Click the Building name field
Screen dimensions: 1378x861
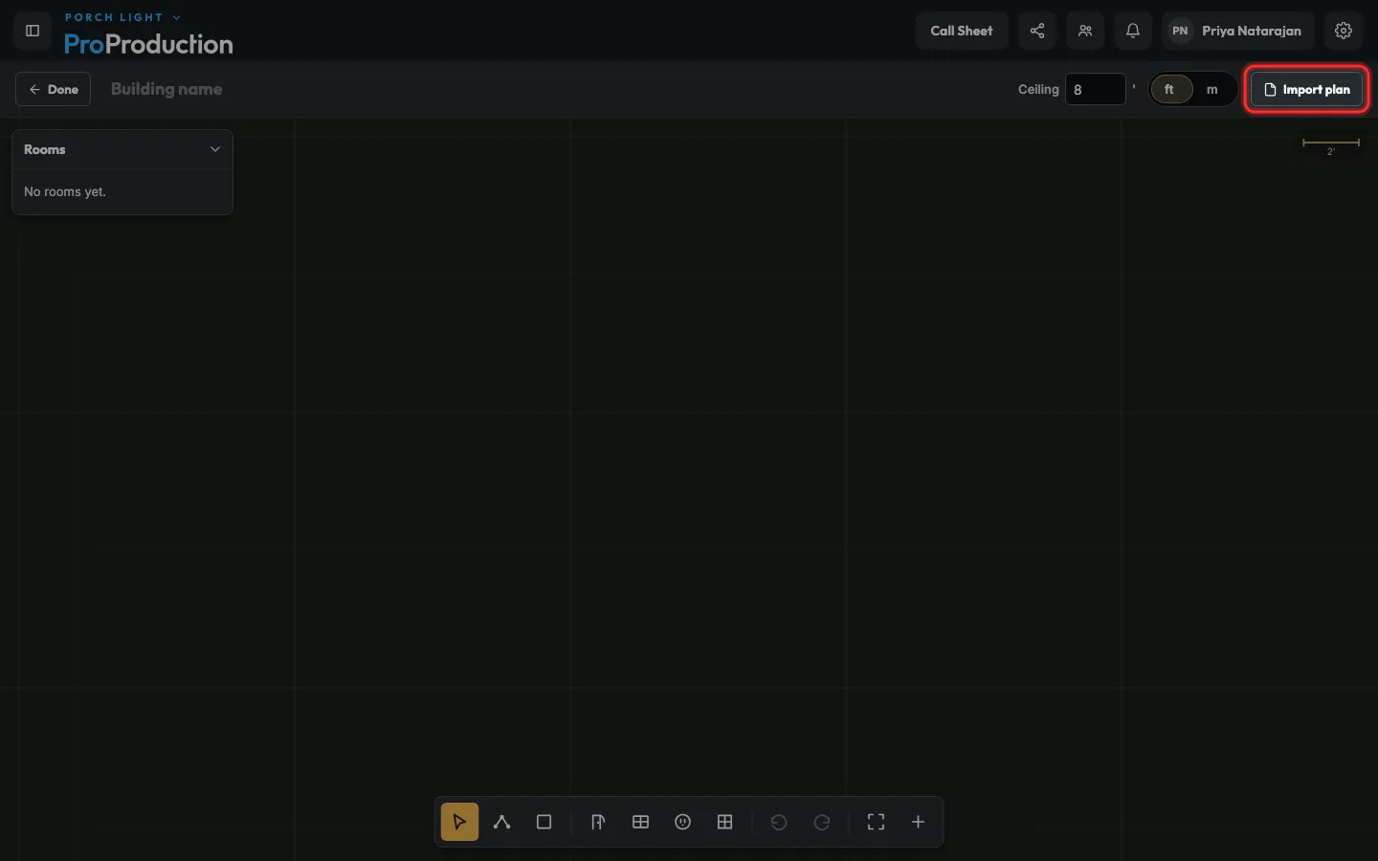coord(167,89)
